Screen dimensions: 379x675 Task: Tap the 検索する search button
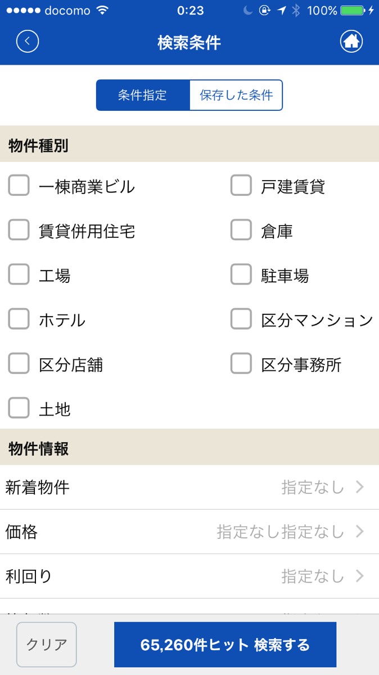pyautogui.click(x=225, y=645)
